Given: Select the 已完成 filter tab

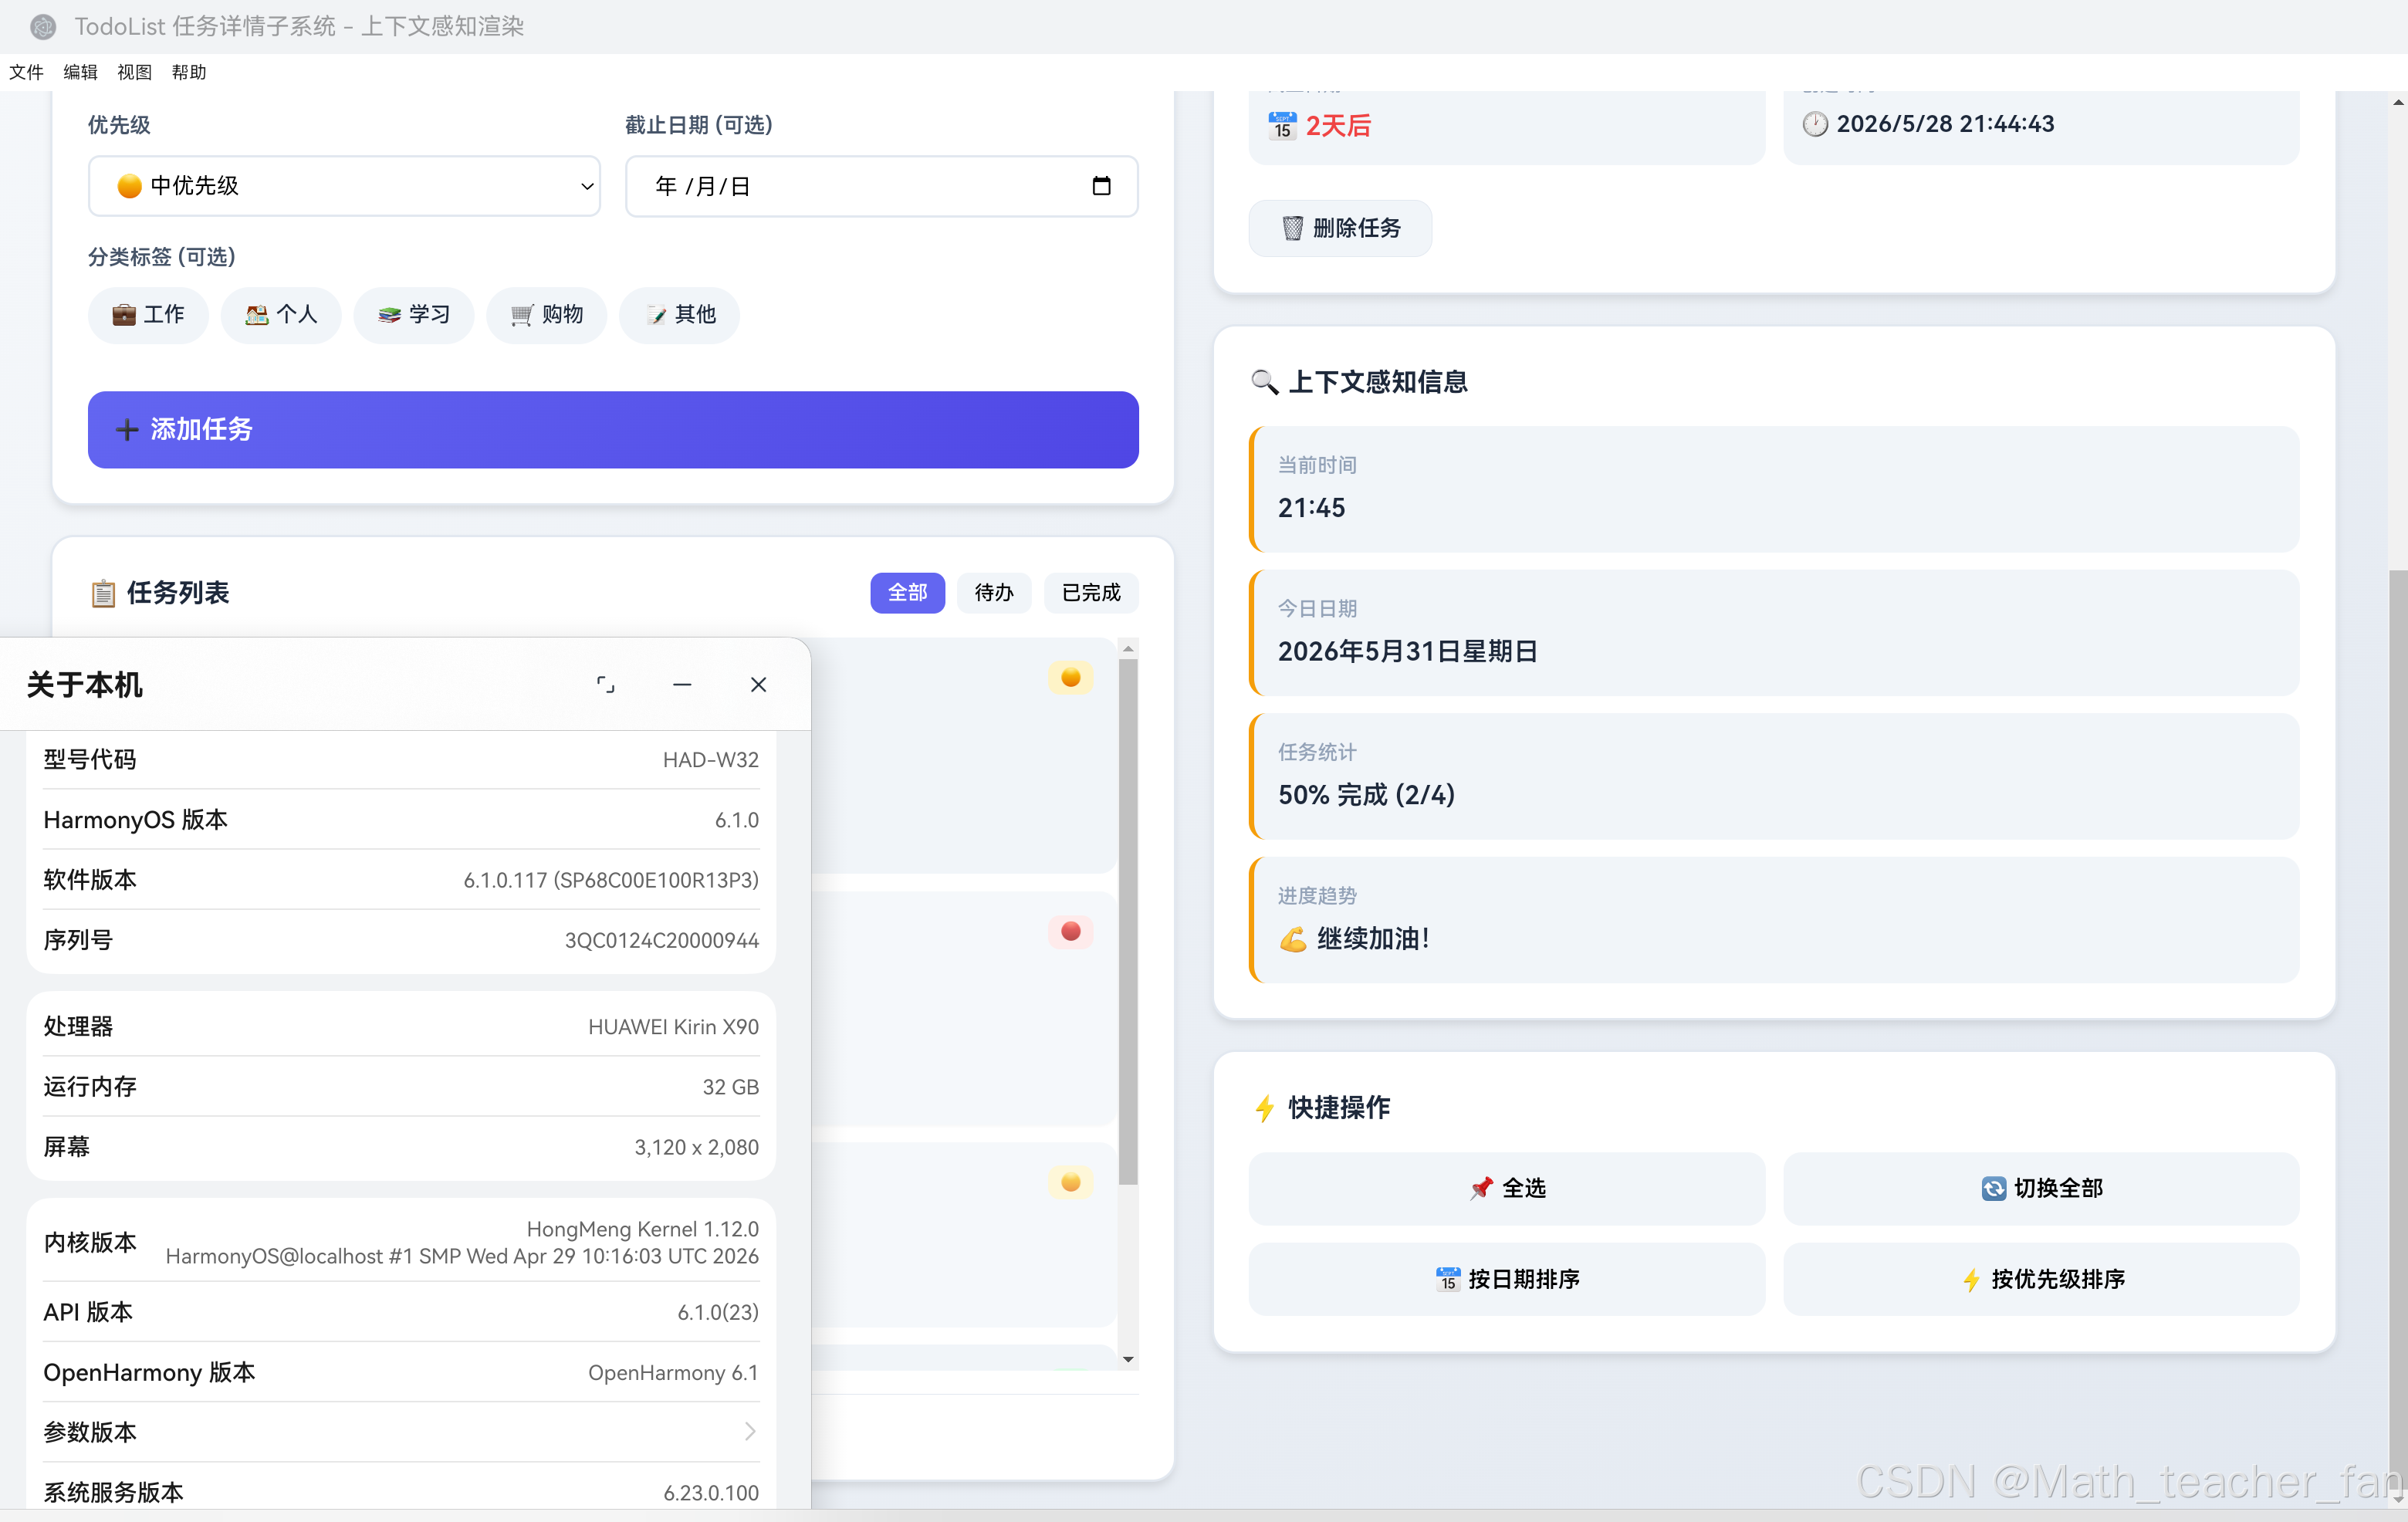Looking at the screenshot, I should 1091,593.
